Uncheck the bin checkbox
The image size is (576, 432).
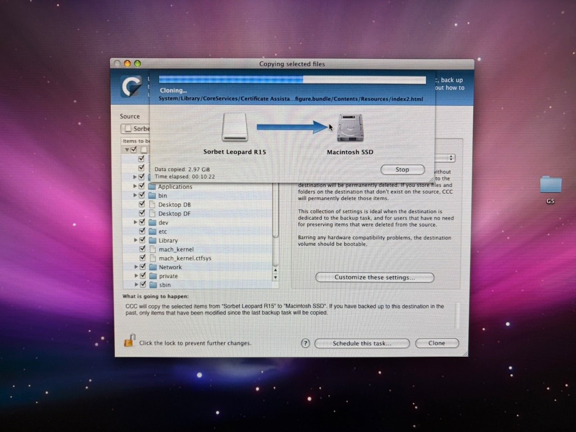[142, 195]
